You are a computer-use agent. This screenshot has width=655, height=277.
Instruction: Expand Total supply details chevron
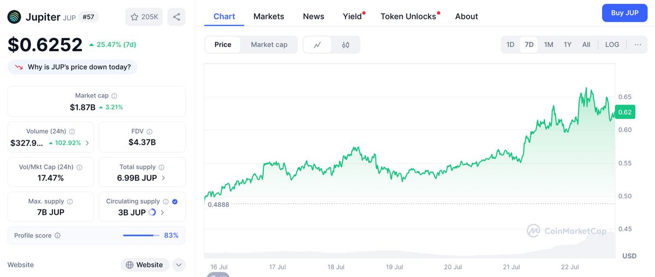(x=164, y=178)
